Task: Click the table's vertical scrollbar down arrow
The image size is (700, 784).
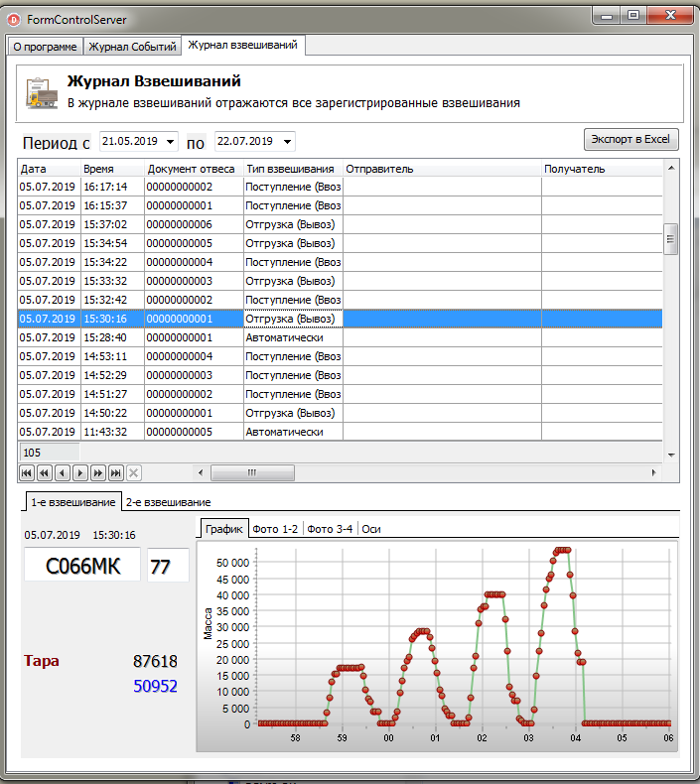Action: tap(671, 455)
